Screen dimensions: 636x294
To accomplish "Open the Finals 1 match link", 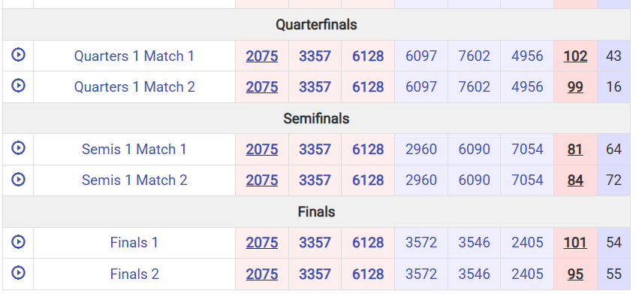I will (134, 243).
